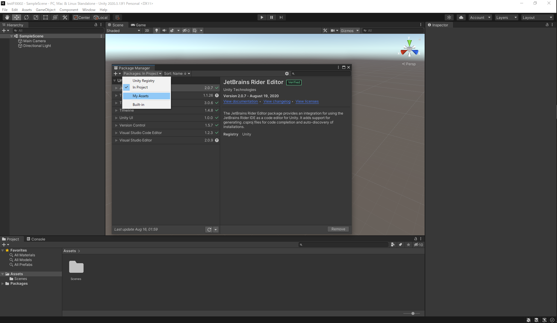
Task: Toggle hidden objects visibility counter in Scene
Action: pos(186,31)
